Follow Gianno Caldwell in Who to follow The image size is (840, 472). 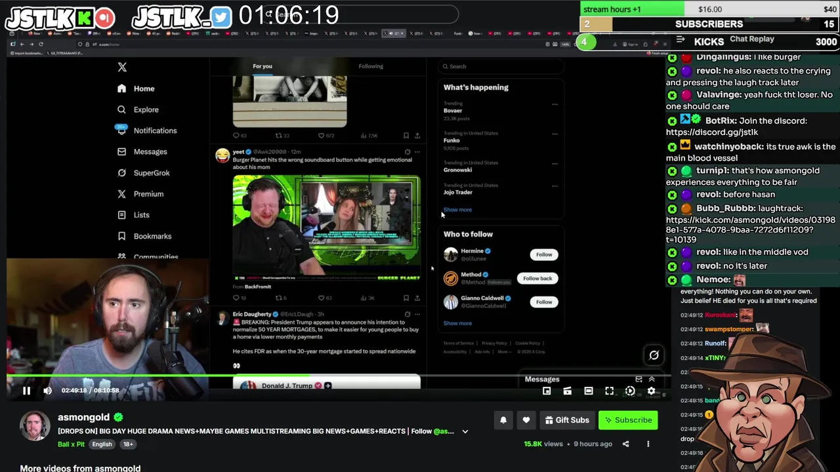[x=544, y=302]
